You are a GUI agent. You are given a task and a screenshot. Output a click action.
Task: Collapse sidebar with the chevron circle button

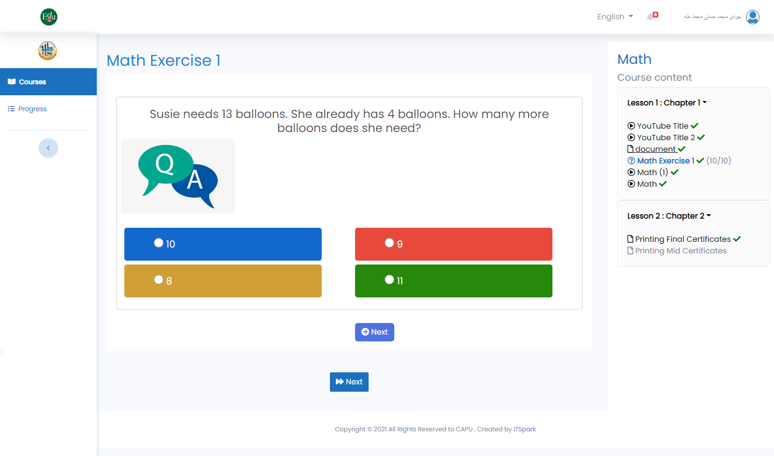(x=48, y=148)
